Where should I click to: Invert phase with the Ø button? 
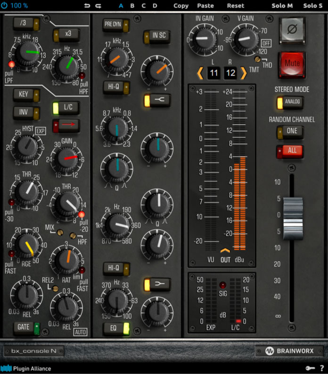(292, 30)
